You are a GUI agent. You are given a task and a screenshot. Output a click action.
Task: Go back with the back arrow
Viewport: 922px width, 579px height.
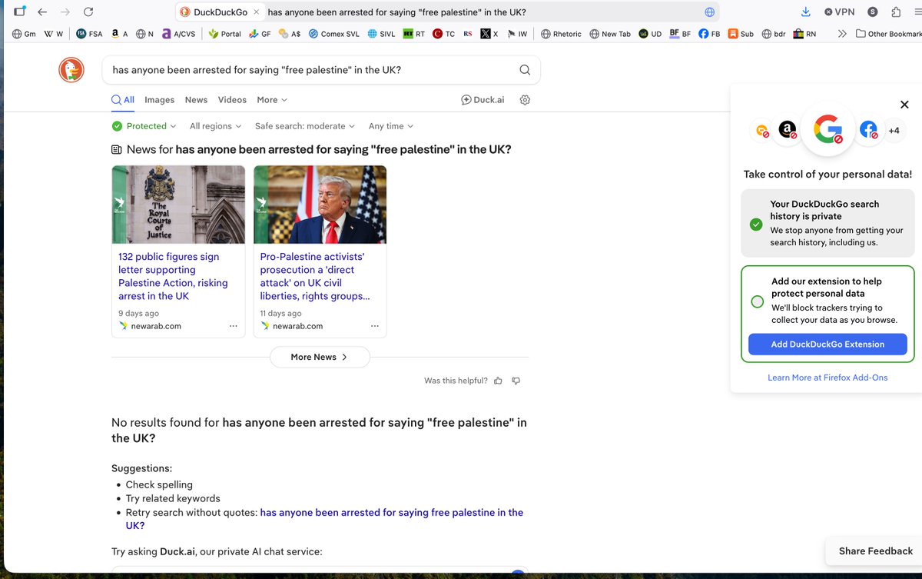42,12
